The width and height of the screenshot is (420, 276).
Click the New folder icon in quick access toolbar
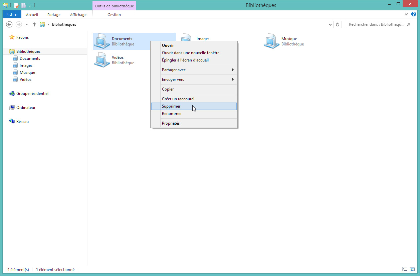(23, 5)
